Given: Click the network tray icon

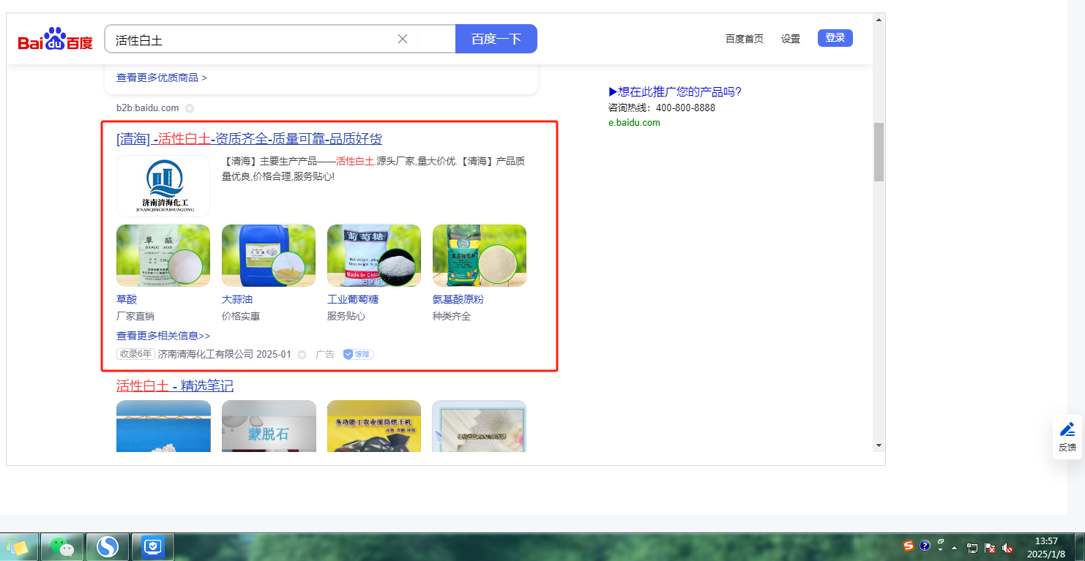Looking at the screenshot, I should coord(972,547).
